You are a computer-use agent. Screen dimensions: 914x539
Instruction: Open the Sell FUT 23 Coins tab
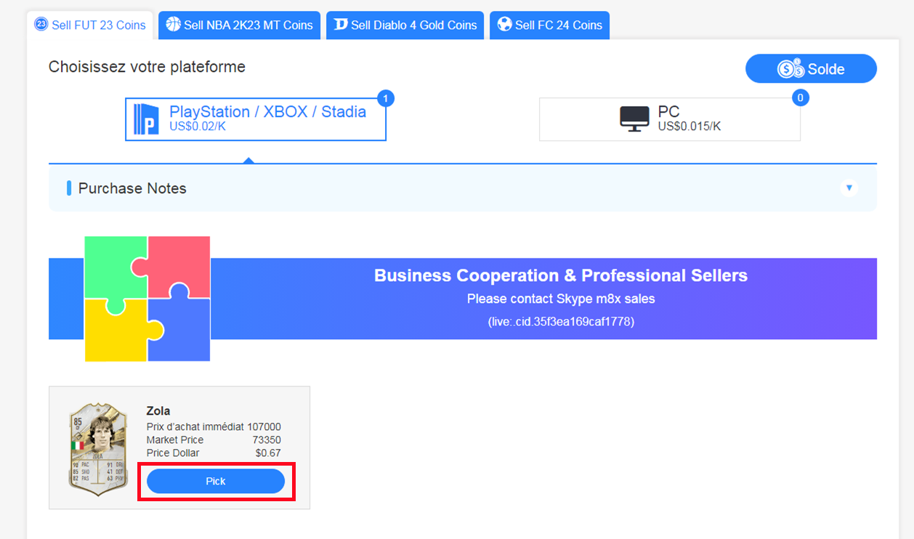[90, 25]
